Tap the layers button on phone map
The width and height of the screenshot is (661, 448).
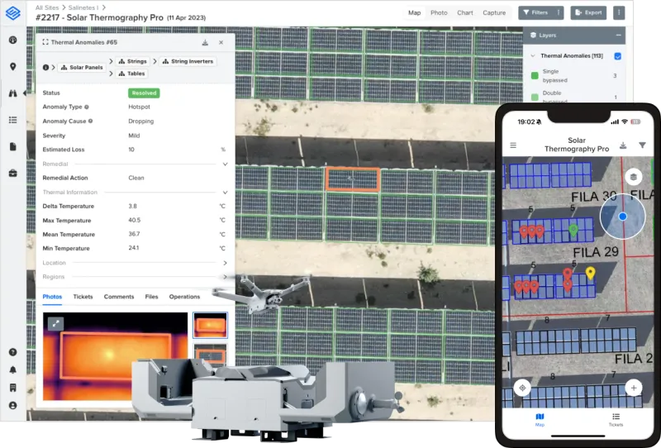point(633,177)
